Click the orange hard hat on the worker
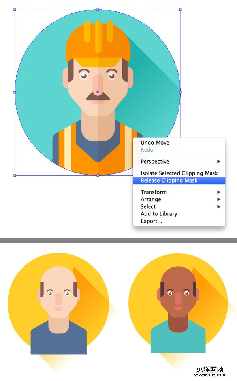The height and width of the screenshot is (381, 237). [x=98, y=44]
